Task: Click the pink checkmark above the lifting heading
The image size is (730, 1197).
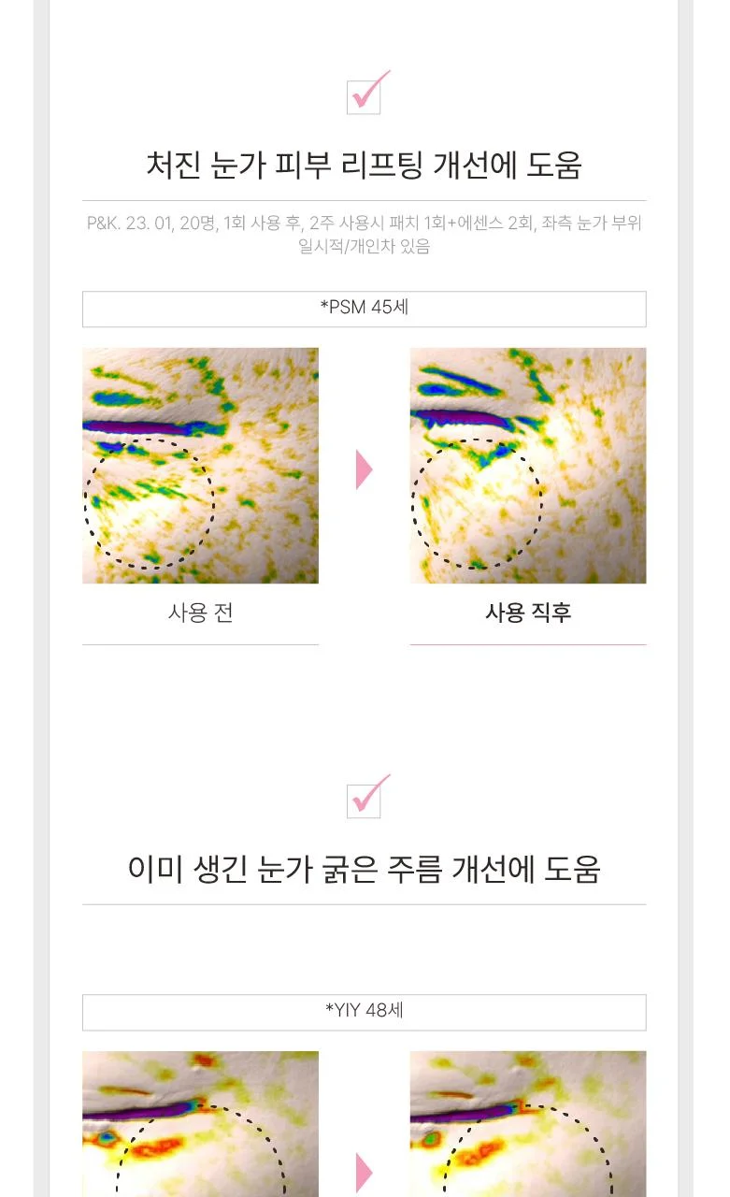Action: (x=366, y=93)
